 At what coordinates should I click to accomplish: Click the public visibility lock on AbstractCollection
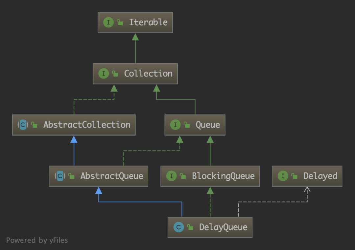click(x=34, y=125)
